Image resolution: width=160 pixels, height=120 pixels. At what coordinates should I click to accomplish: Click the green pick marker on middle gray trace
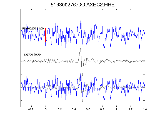click(80, 61)
